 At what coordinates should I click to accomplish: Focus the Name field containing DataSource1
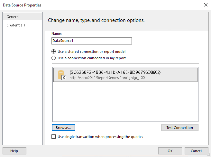point(91,41)
